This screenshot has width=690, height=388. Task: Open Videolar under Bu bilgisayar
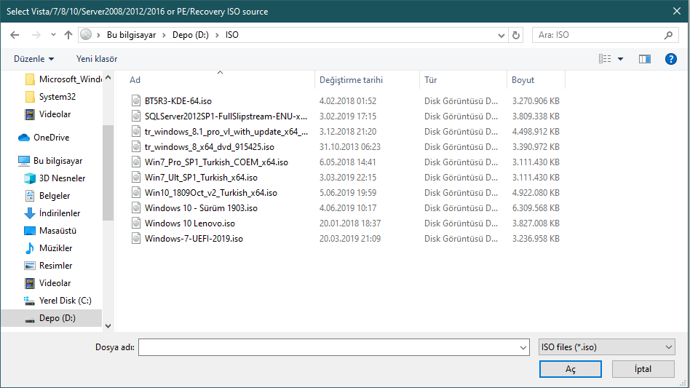pos(47,283)
